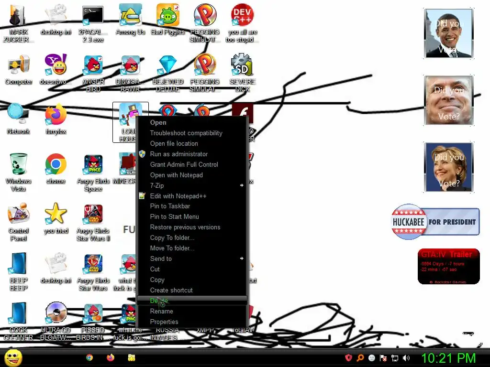This screenshot has height=367, width=490.
Task: Open the GTA:IV Trailer countdown gadget
Action: [449, 267]
